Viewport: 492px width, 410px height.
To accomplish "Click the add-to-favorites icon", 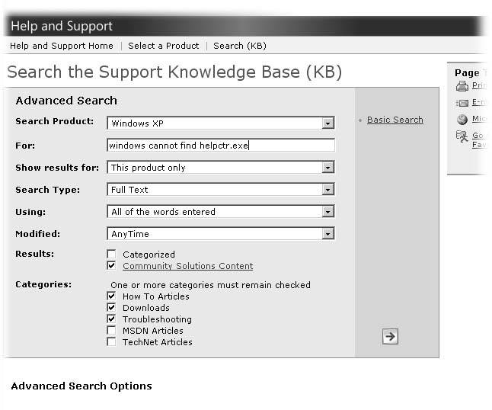I will coord(462,136).
